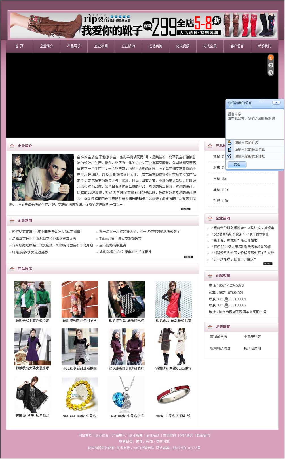The width and height of the screenshot is (285, 459).
Task: Click the person icon beside the name field
Action: point(230,143)
